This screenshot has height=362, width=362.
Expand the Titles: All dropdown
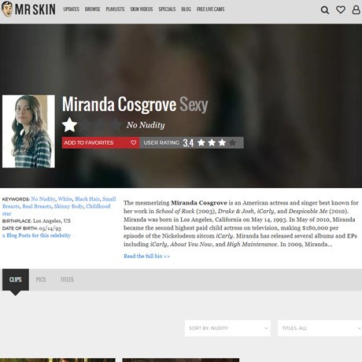[x=320, y=328]
